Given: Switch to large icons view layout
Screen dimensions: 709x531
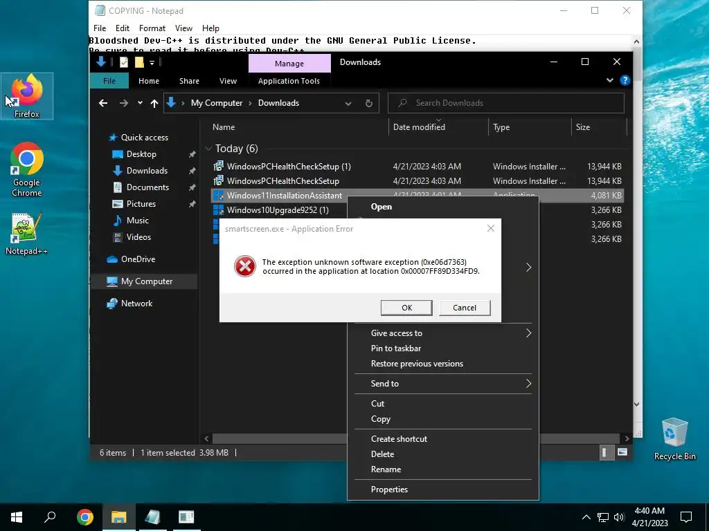Looking at the screenshot, I should coord(622,452).
